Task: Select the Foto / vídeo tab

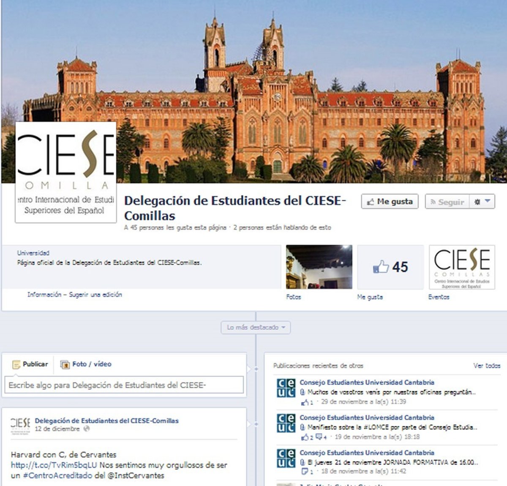Action: click(86, 364)
